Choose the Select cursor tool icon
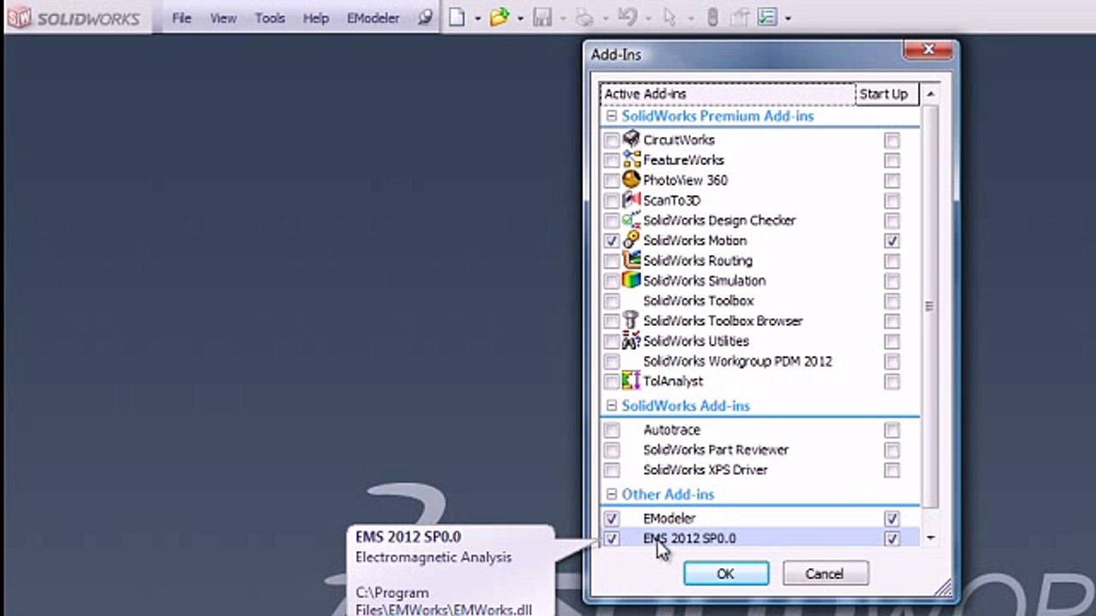This screenshot has height=616, width=1096. (x=670, y=17)
